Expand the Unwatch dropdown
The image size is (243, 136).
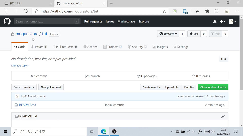(x=168, y=34)
